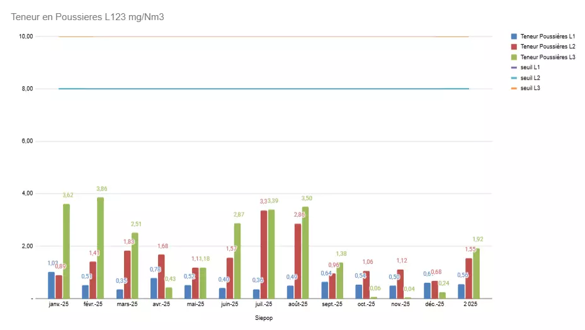Image resolution: width=585 pixels, height=330 pixels.
Task: Select the seuil L3 legend line marker
Action: pos(514,88)
